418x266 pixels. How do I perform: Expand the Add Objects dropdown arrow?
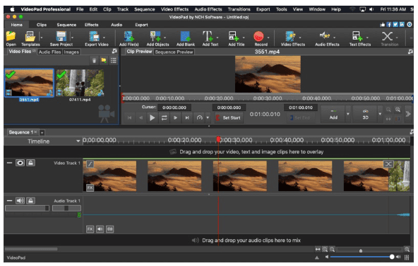tap(165, 37)
